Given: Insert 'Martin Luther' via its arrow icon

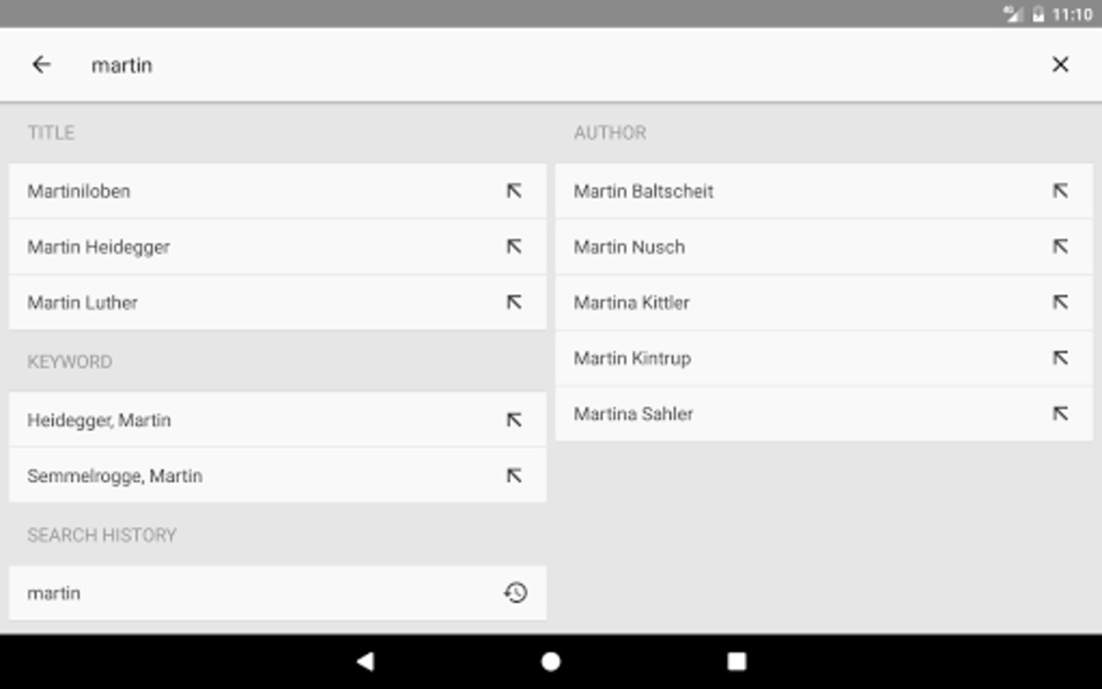Looking at the screenshot, I should point(514,302).
